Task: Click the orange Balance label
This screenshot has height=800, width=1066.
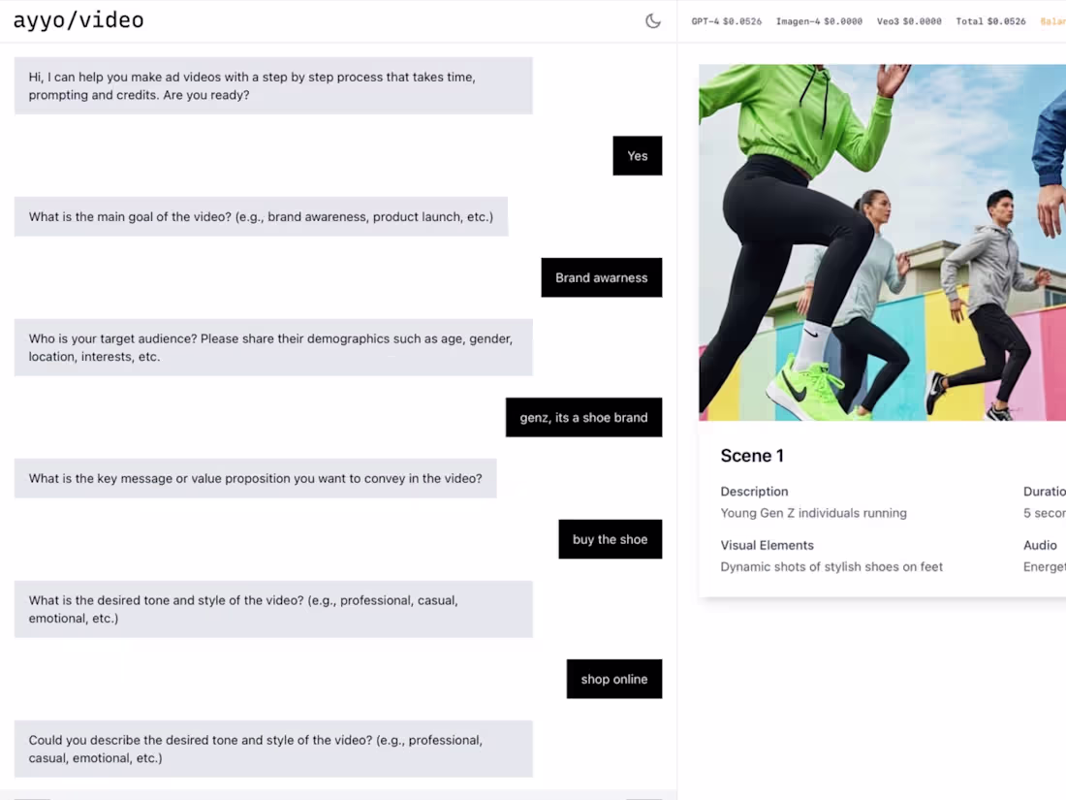Action: point(1052,21)
